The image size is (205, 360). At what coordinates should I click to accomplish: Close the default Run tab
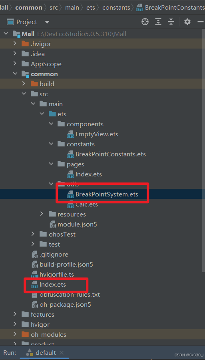pos(61,353)
